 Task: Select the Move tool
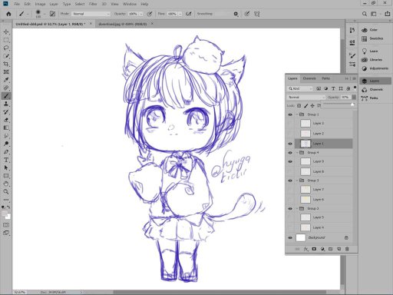[x=6, y=32]
